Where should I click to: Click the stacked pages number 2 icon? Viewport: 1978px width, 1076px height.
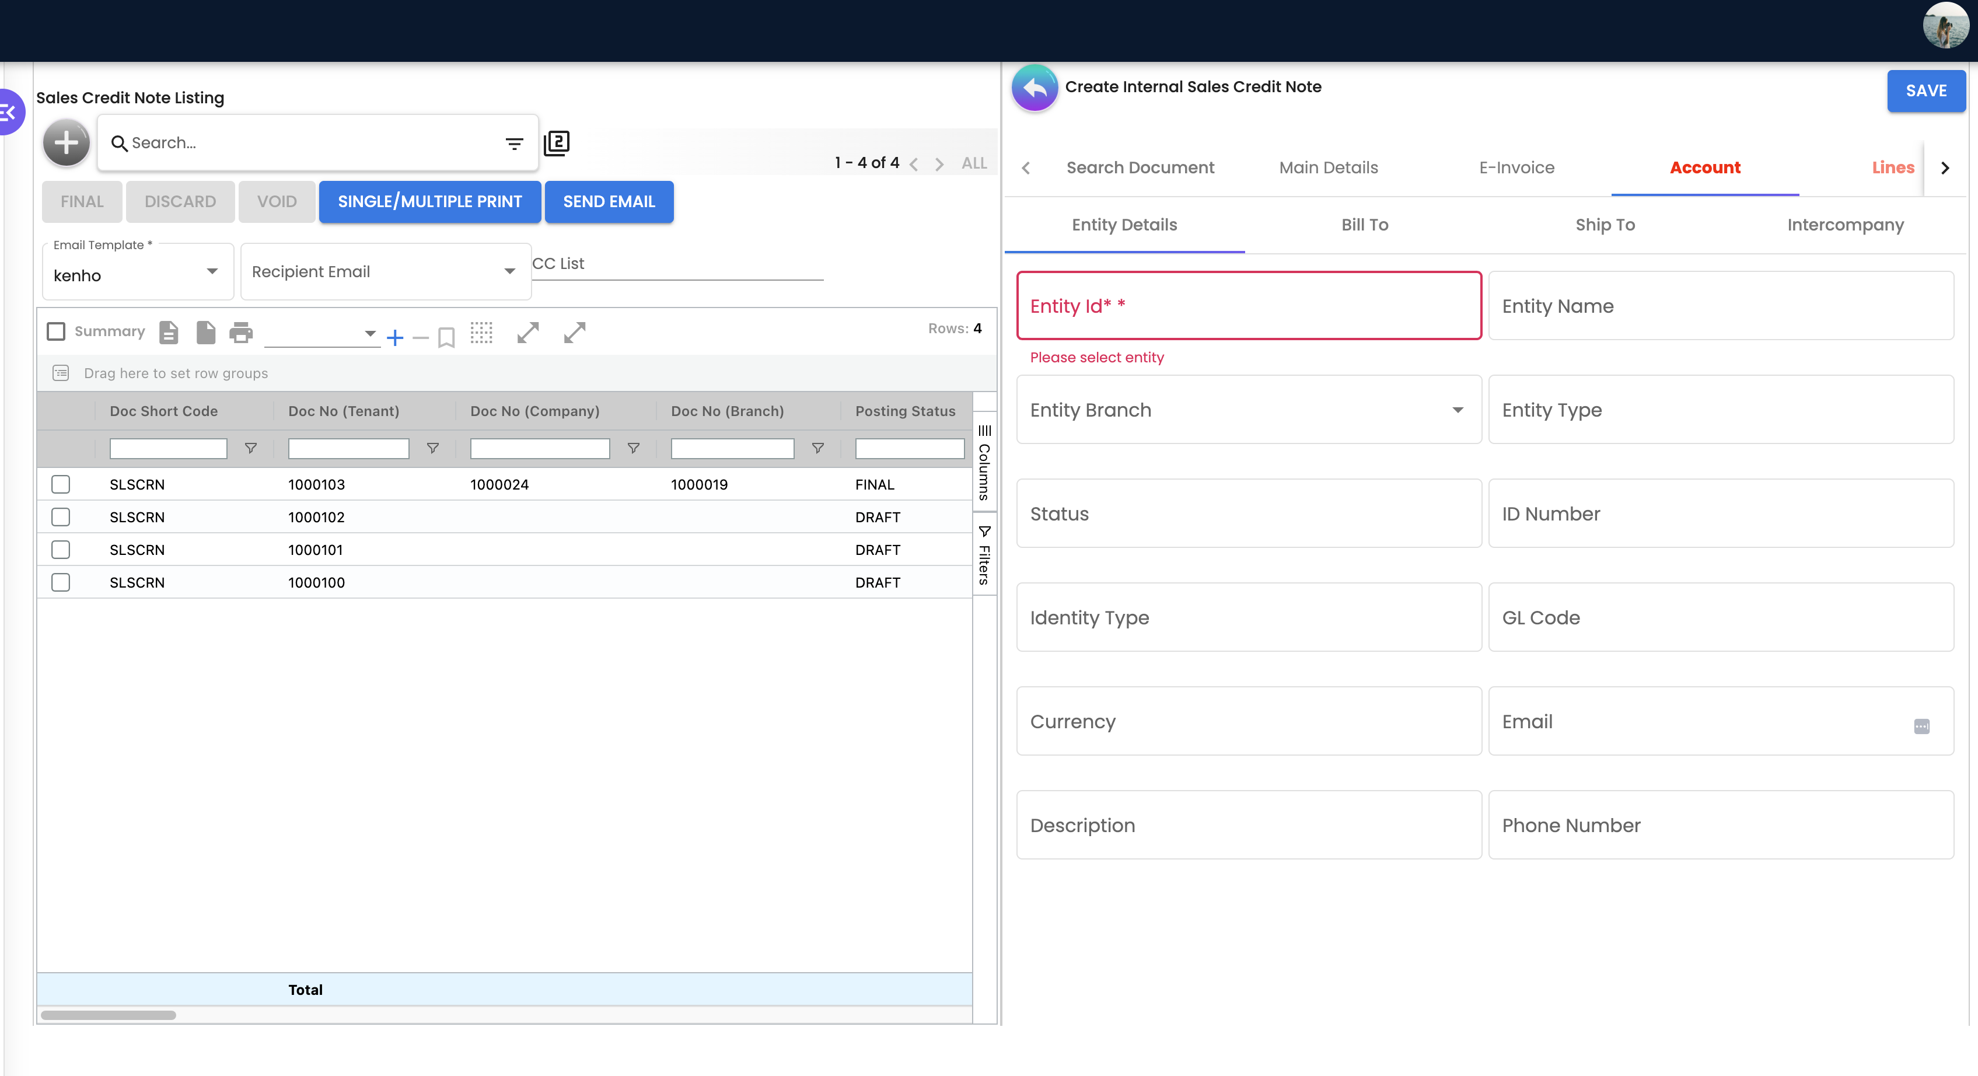[x=557, y=144]
